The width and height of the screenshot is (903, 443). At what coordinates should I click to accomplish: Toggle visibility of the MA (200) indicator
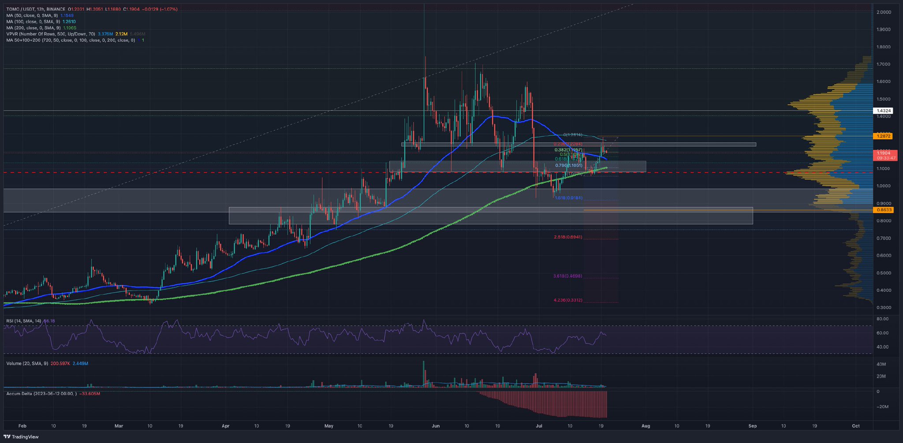pos(34,27)
